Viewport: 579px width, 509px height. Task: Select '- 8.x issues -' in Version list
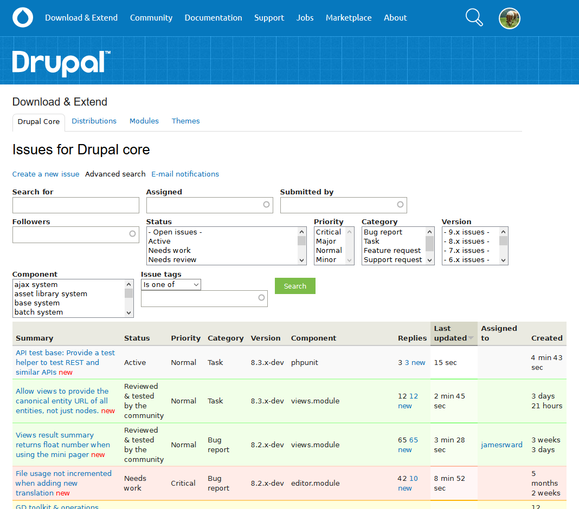click(471, 241)
